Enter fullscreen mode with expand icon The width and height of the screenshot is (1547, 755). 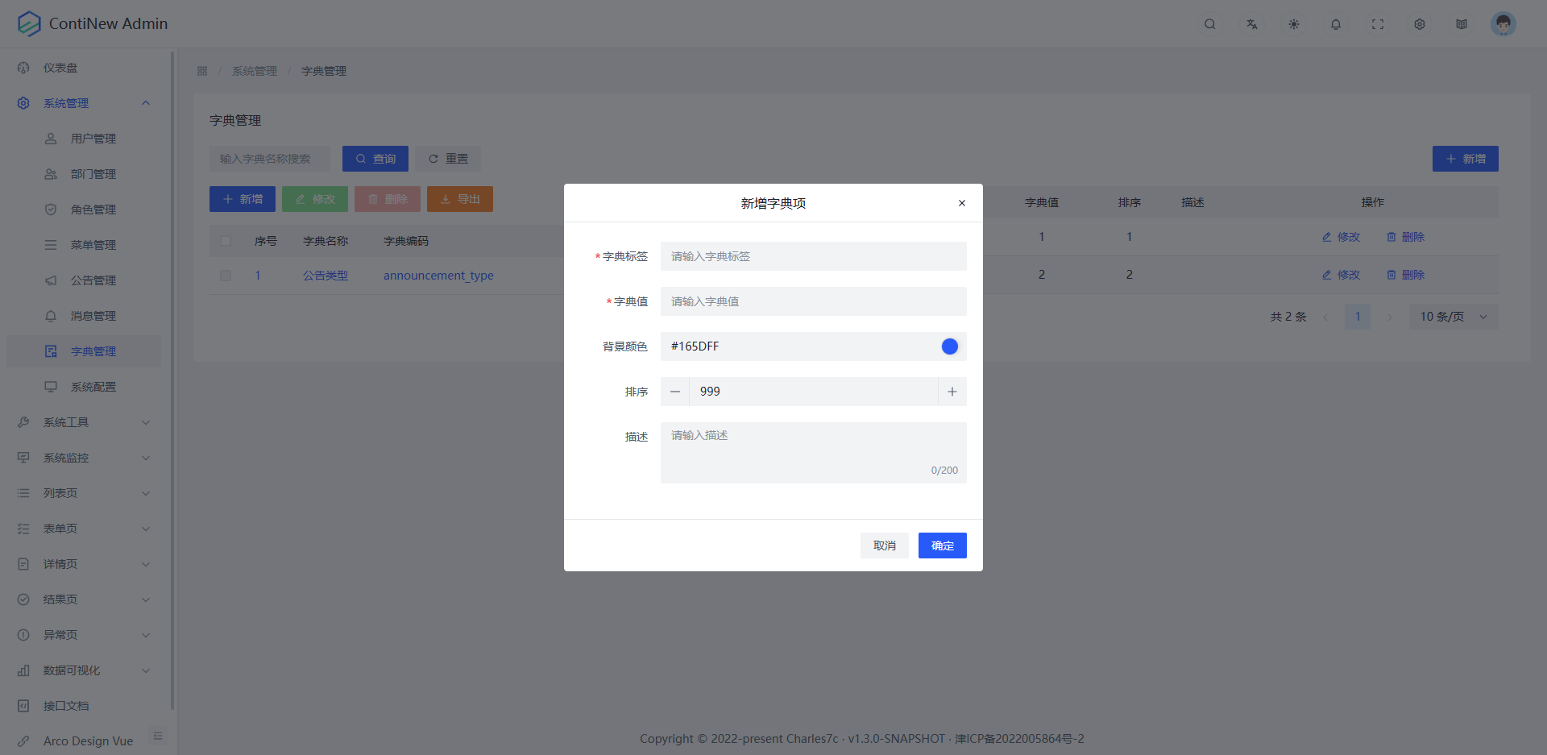tap(1378, 24)
